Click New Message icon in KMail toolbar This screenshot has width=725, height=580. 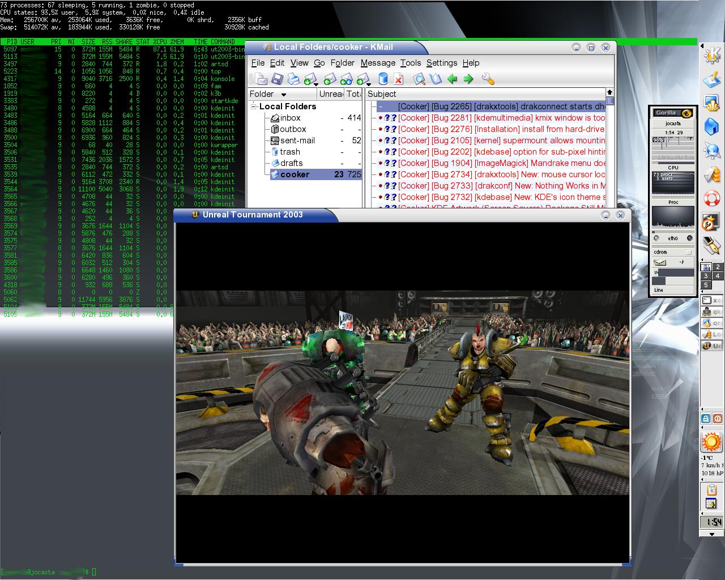pos(261,79)
